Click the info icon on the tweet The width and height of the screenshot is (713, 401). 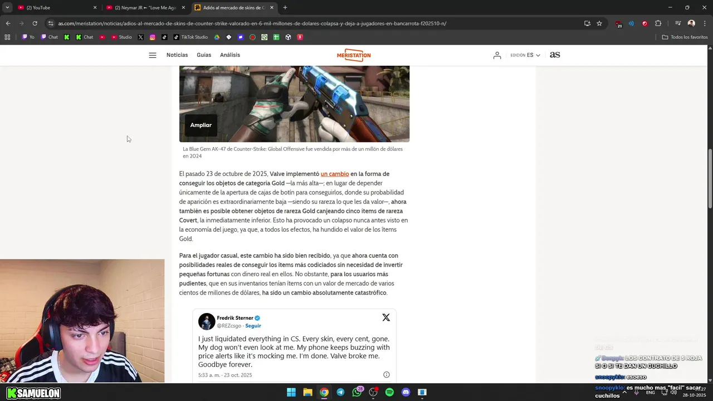click(x=387, y=375)
